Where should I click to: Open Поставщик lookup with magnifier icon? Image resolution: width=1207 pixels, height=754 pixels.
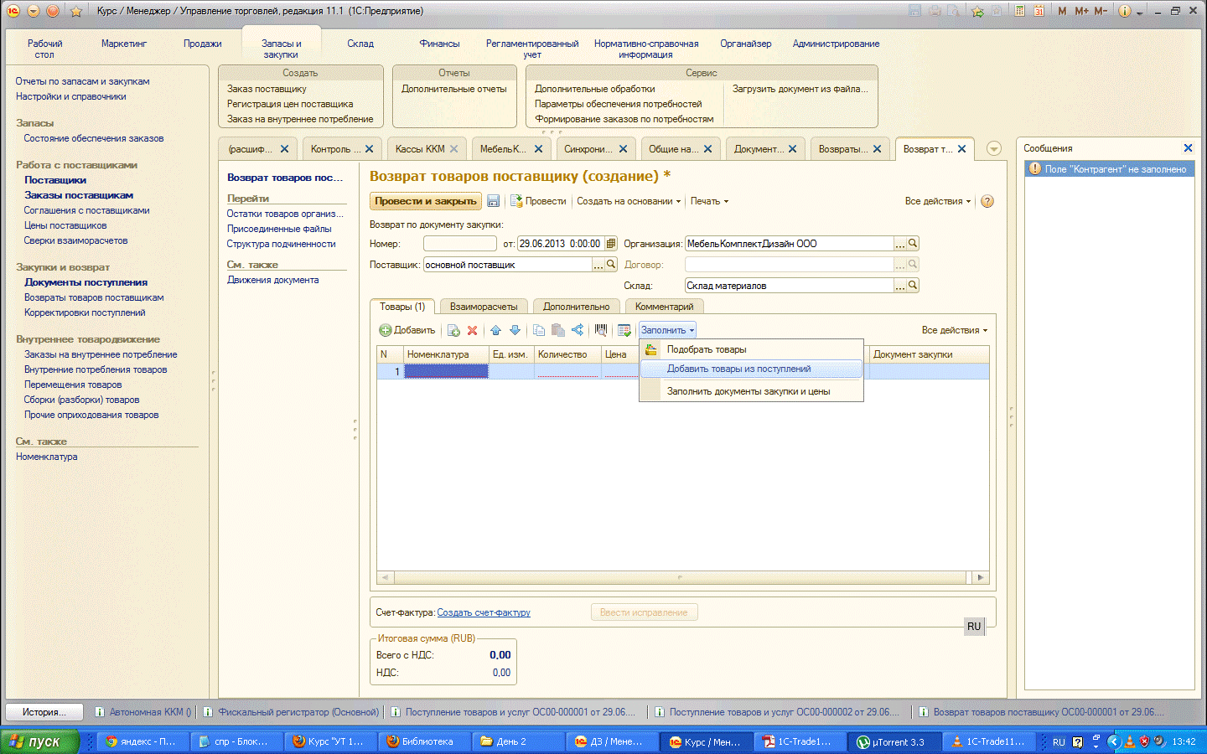pos(611,265)
